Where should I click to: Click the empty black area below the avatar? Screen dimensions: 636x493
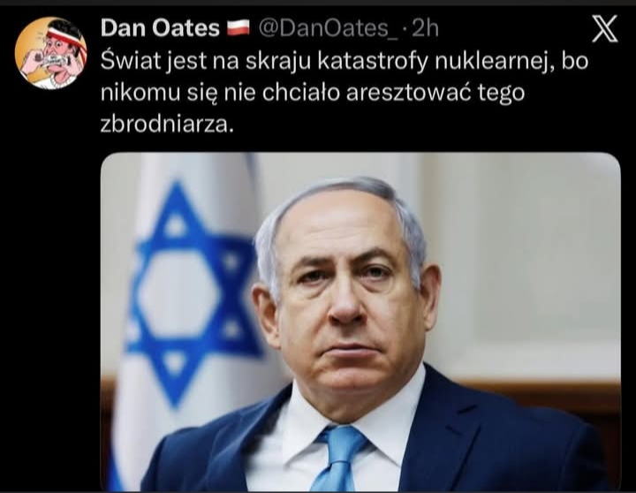click(49, 284)
